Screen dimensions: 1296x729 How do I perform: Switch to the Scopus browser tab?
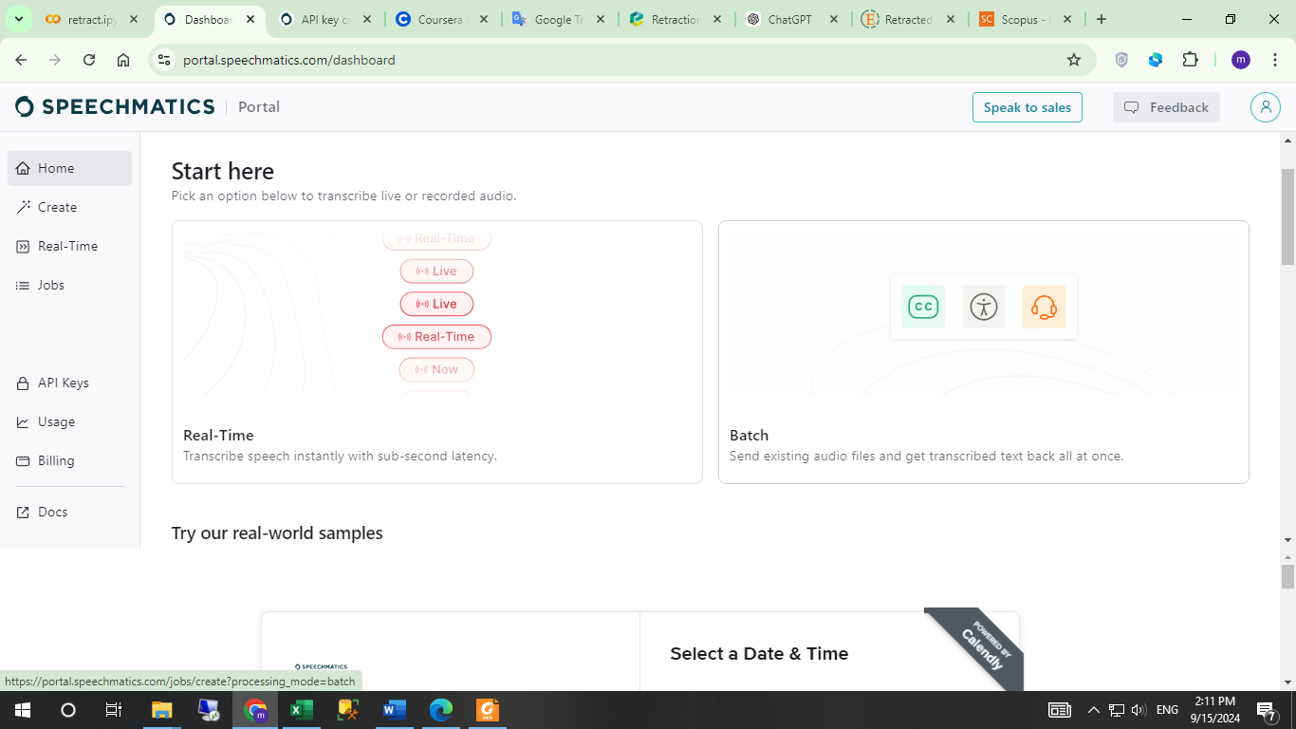1025,19
